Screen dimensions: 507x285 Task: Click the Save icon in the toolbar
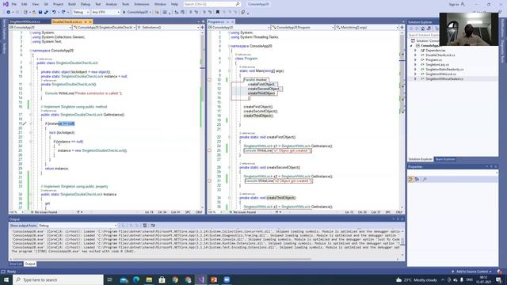[40, 12]
